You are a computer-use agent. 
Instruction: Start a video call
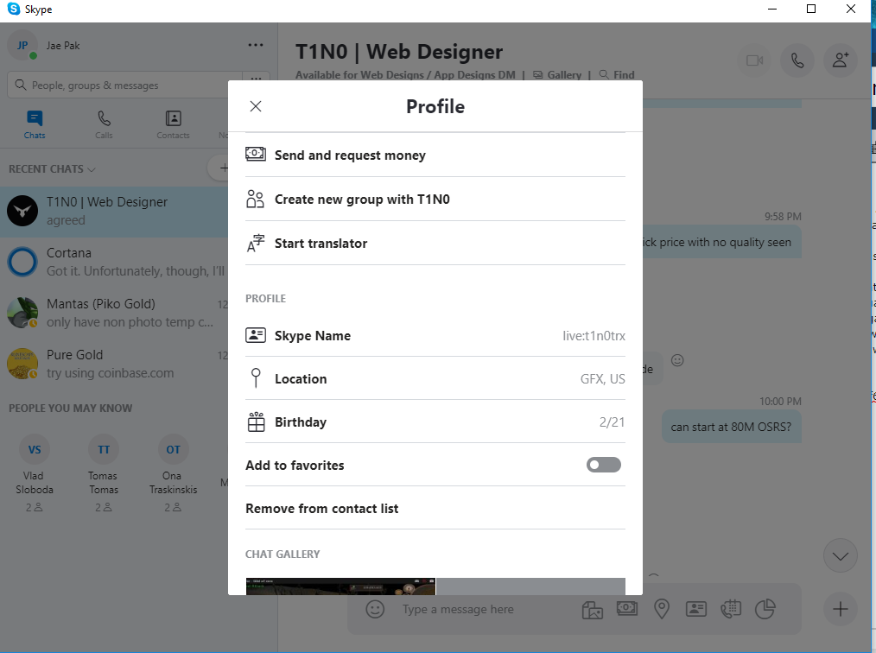click(754, 60)
